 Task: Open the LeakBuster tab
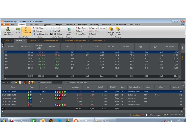pos(107,25)
